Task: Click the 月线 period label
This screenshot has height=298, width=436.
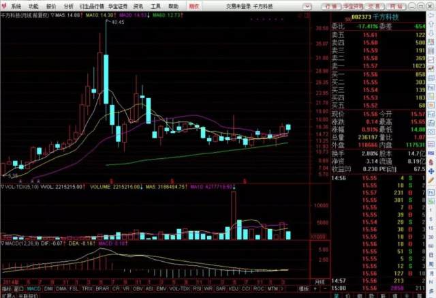Action: 320,282
